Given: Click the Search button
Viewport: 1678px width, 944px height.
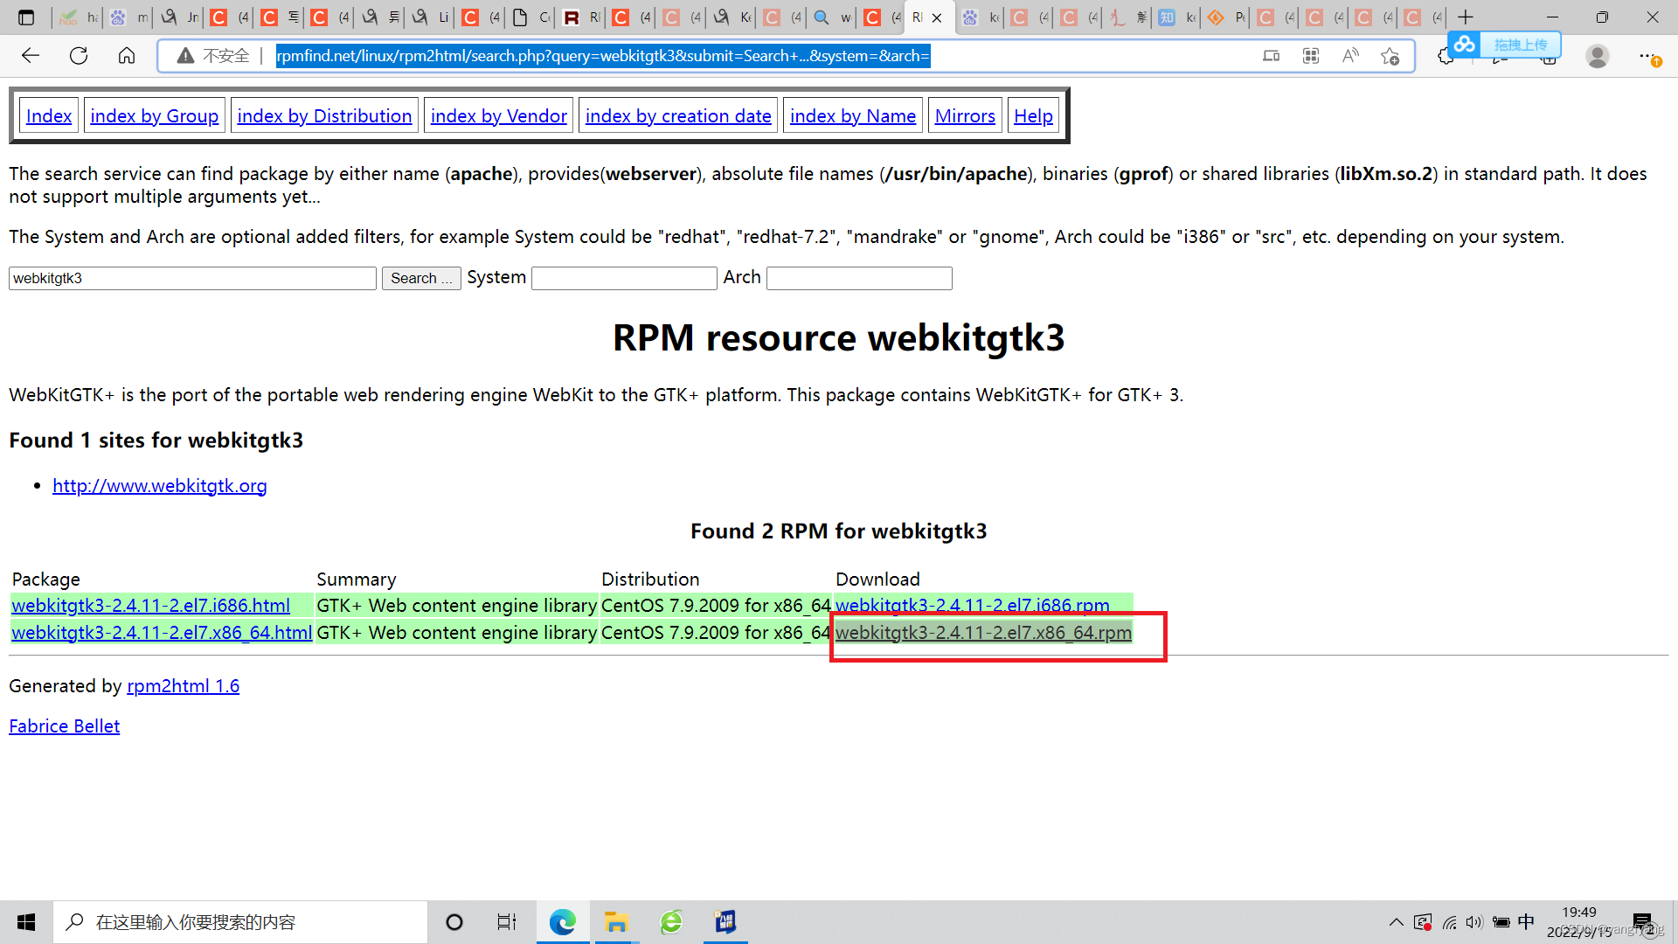Looking at the screenshot, I should coord(421,278).
